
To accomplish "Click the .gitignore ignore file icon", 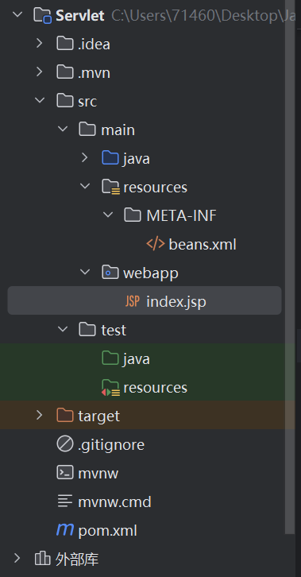I will coord(65,444).
